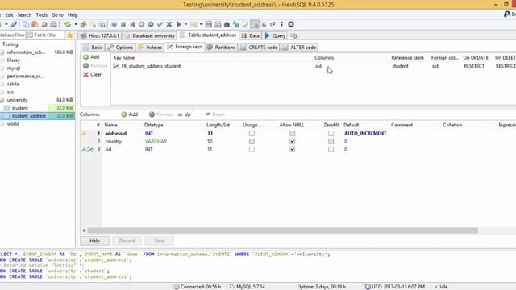
Task: Switch to the CREATE code tab
Action: [259, 48]
